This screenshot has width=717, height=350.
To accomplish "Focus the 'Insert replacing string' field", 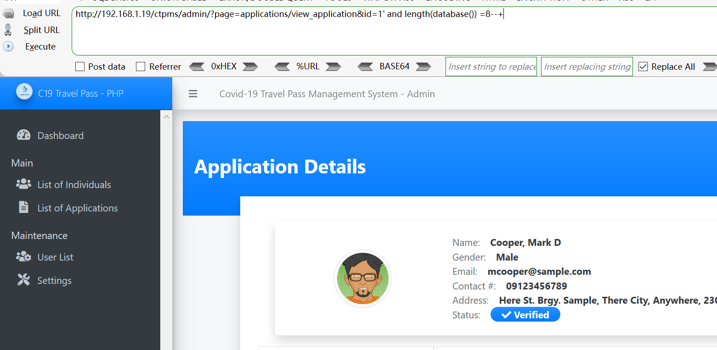I will (587, 67).
